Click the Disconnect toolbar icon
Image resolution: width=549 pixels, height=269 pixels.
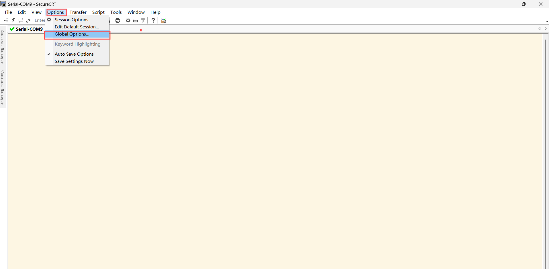[28, 20]
